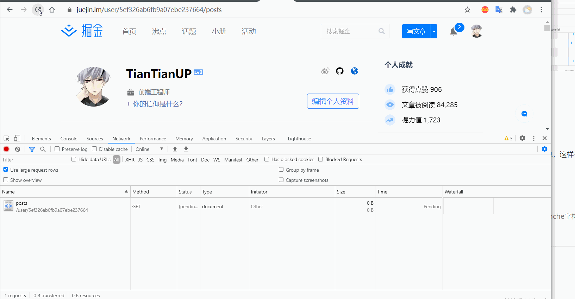Viewport: 575px width, 299px height.
Task: Check Has blocked cookies
Action: [x=267, y=159]
